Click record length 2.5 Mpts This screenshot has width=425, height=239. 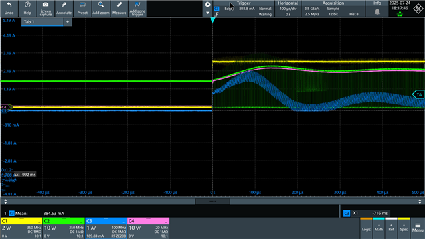coord(312,14)
